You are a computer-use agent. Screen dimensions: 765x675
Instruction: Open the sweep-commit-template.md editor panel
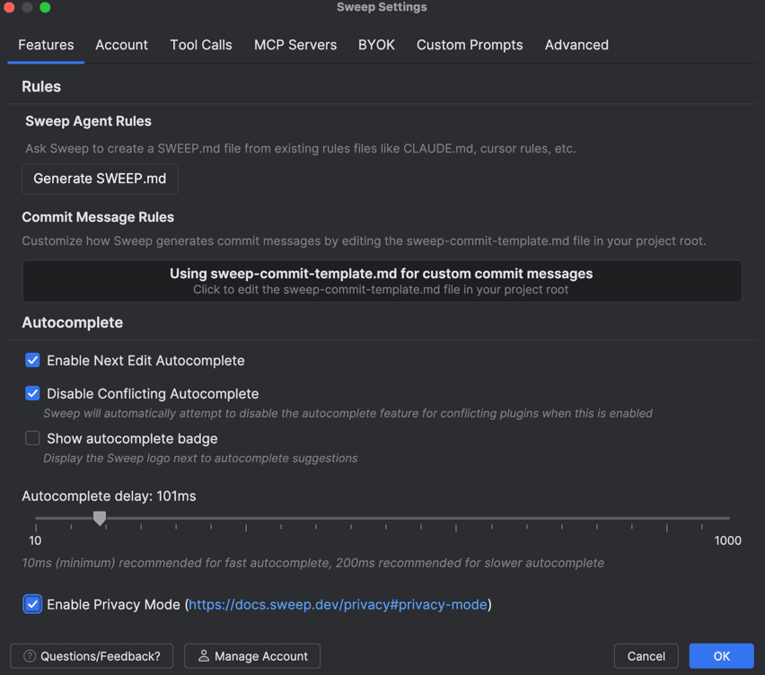pos(382,281)
